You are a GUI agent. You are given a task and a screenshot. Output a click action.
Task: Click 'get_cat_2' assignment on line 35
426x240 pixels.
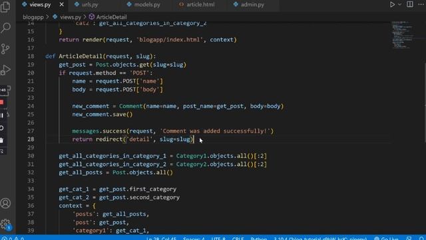pos(74,197)
